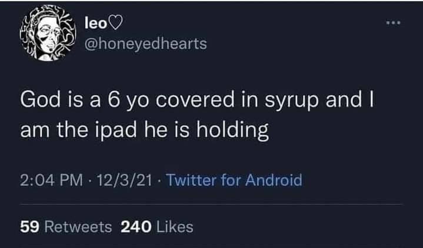Open the "Twitter for Android" source link

coord(234,180)
